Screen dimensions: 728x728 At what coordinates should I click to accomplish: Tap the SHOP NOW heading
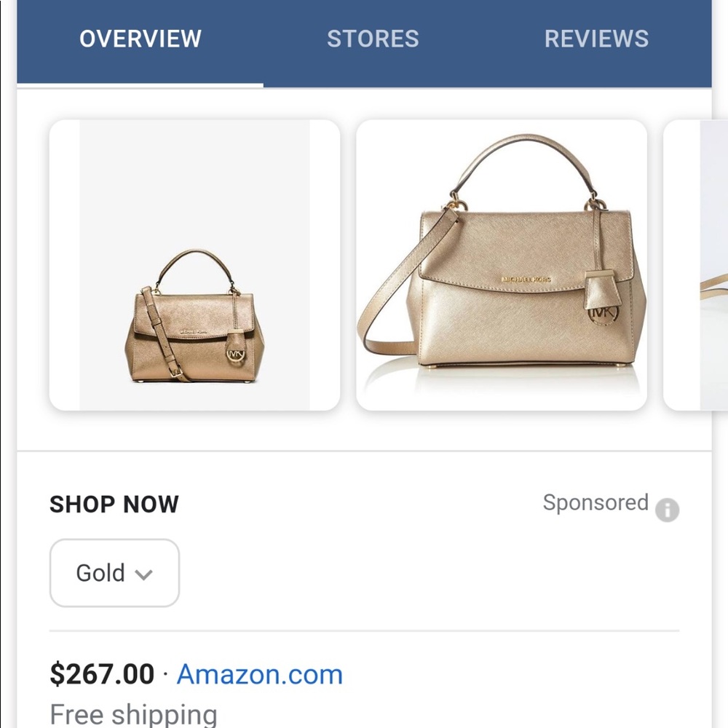pyautogui.click(x=114, y=504)
